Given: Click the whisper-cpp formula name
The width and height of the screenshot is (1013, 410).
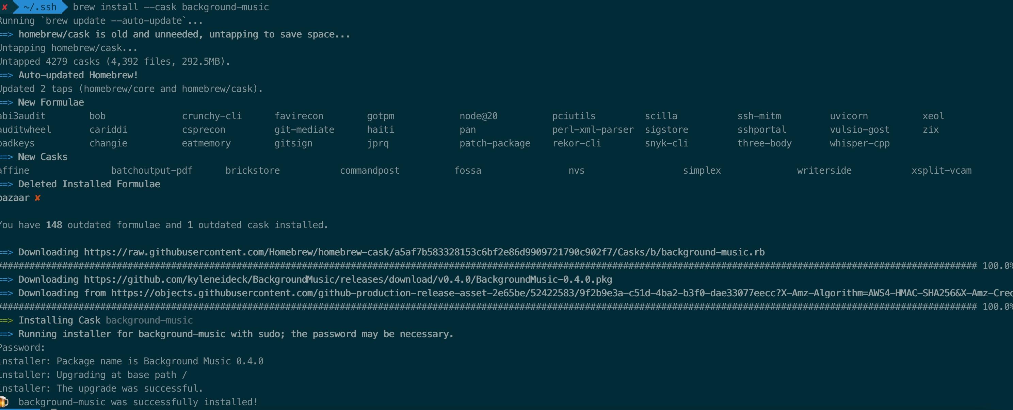Looking at the screenshot, I should [859, 144].
